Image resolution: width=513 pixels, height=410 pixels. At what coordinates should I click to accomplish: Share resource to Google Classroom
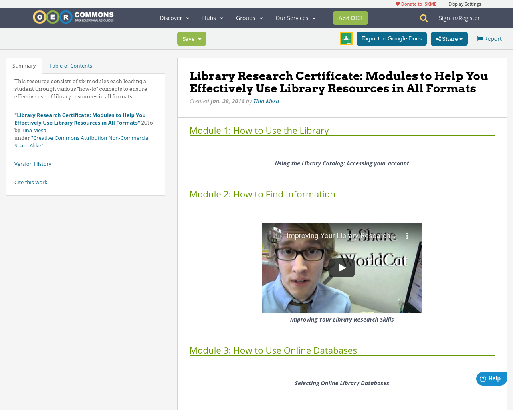click(x=346, y=38)
